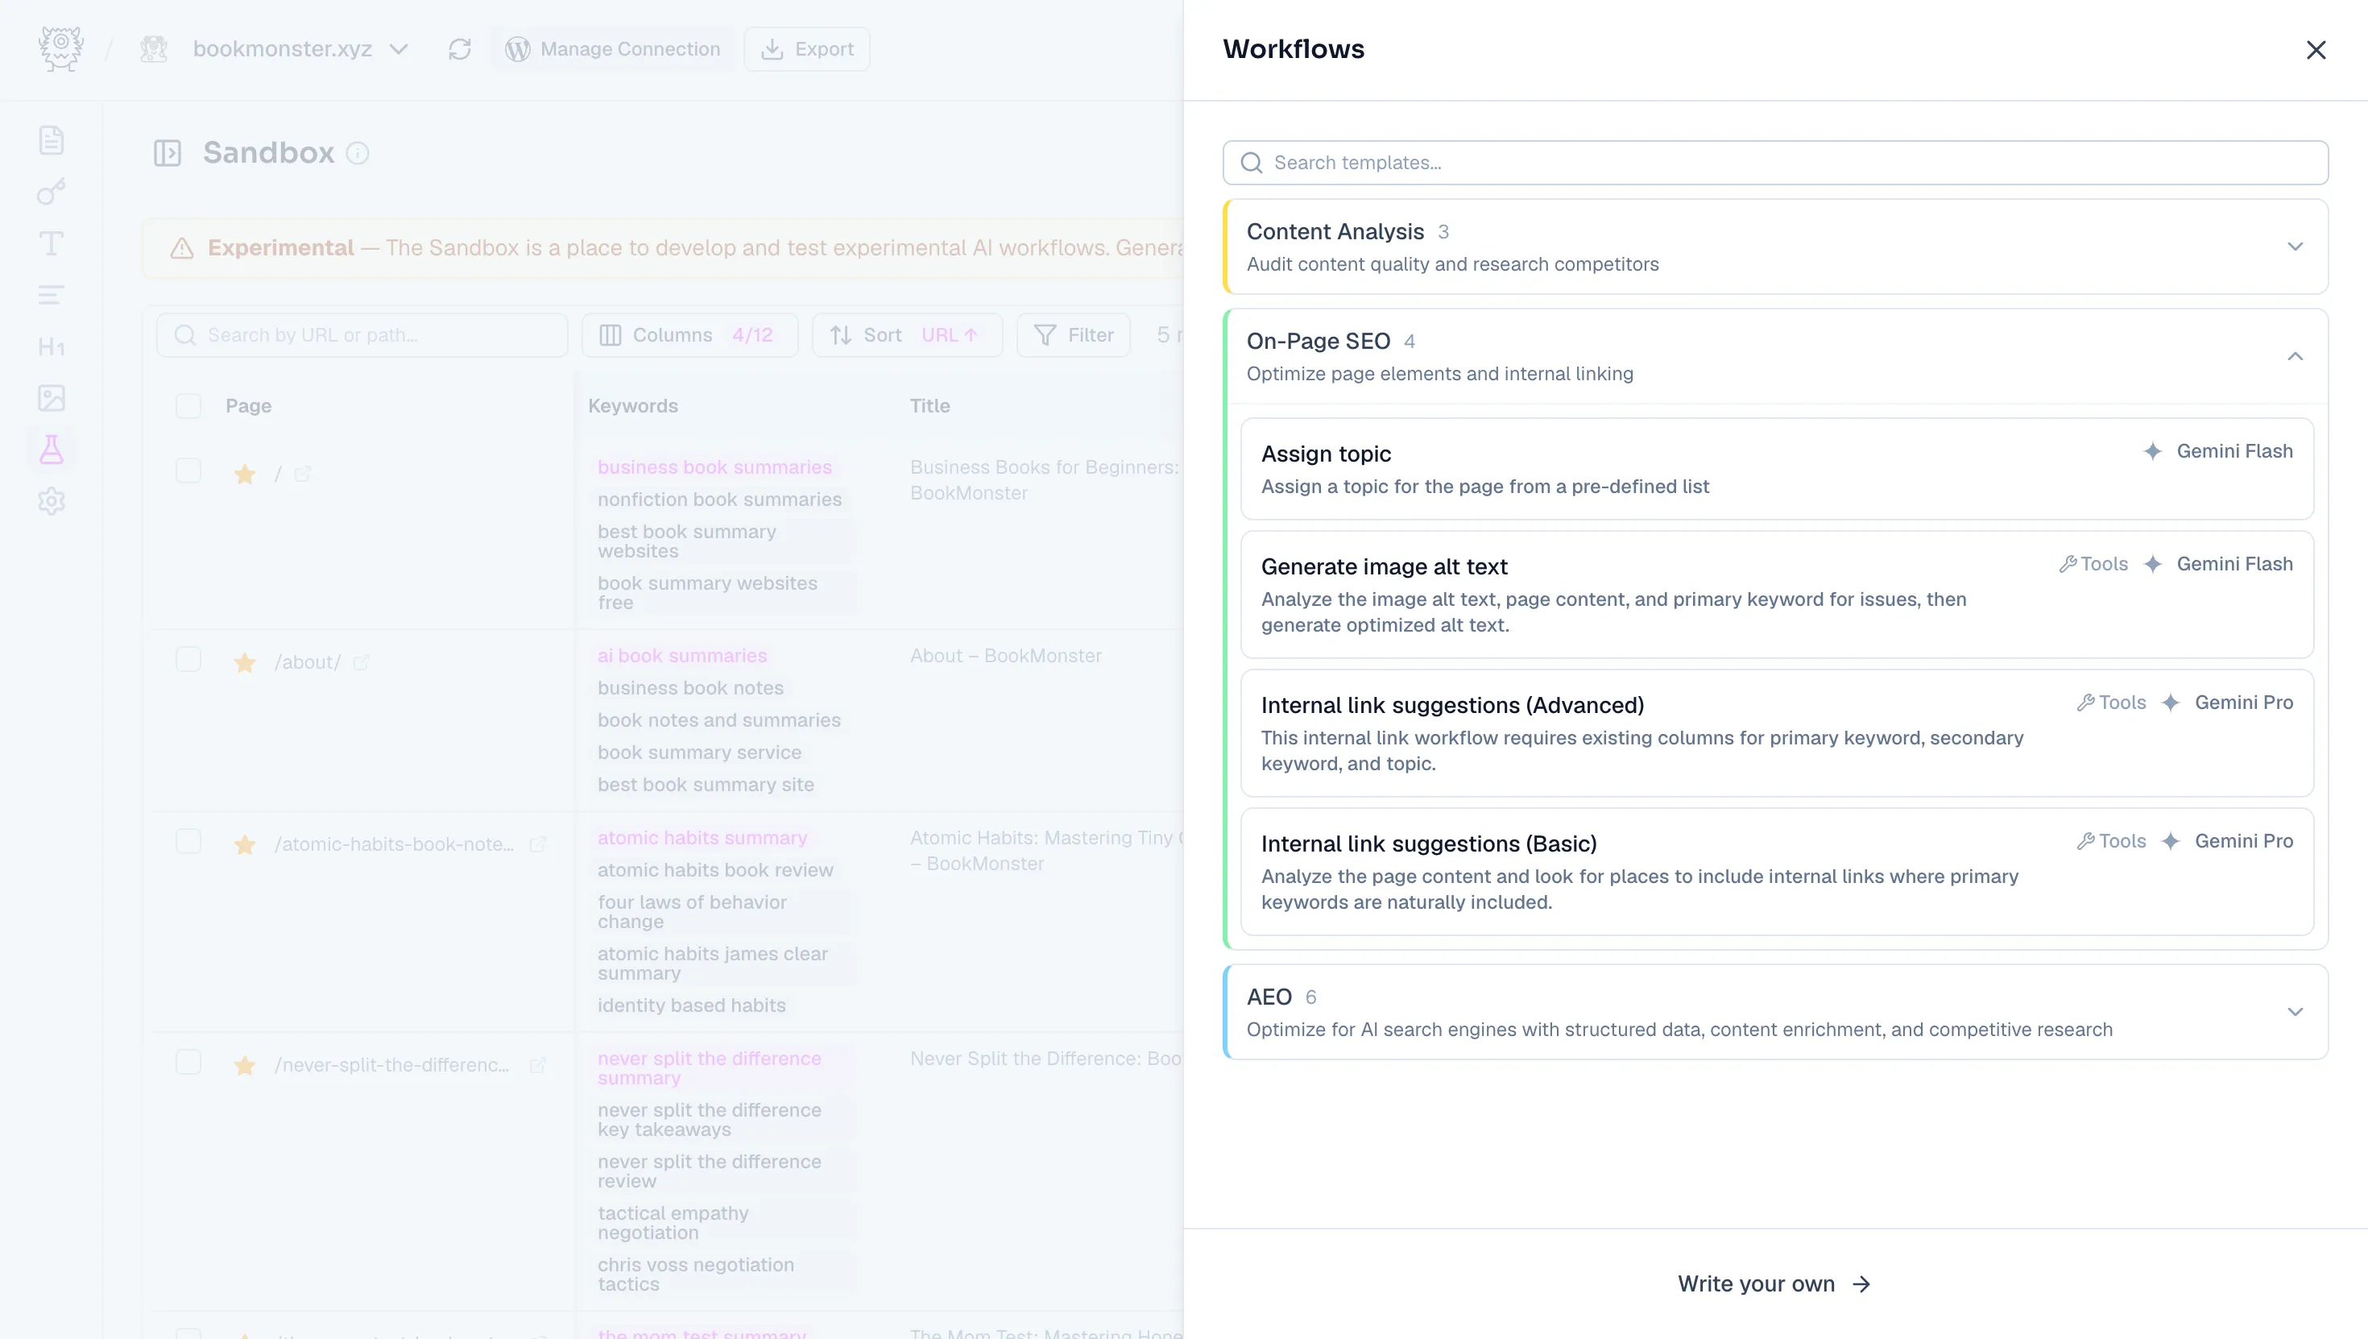The width and height of the screenshot is (2368, 1339).
Task: Open the text lines icon in sidebar
Action: [52, 295]
